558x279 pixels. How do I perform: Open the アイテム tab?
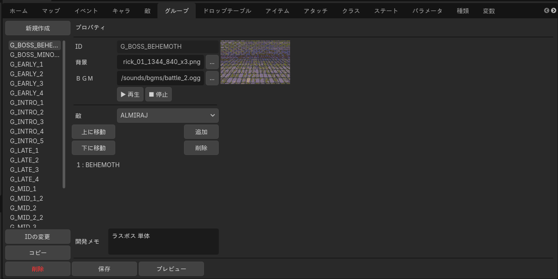277,11
